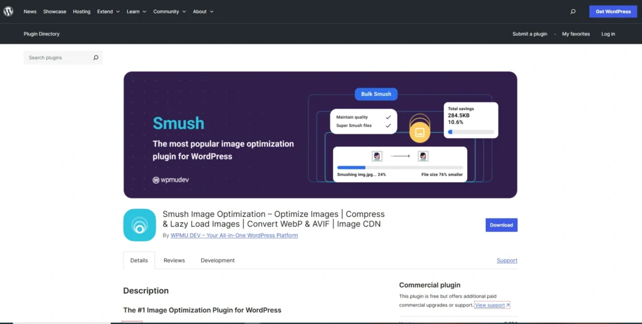
Task: Click the "284.5KB" savings value
Action: click(x=458, y=116)
